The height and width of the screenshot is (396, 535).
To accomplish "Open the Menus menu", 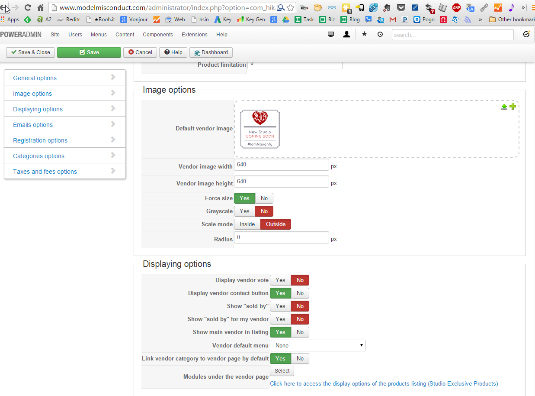I will 99,35.
